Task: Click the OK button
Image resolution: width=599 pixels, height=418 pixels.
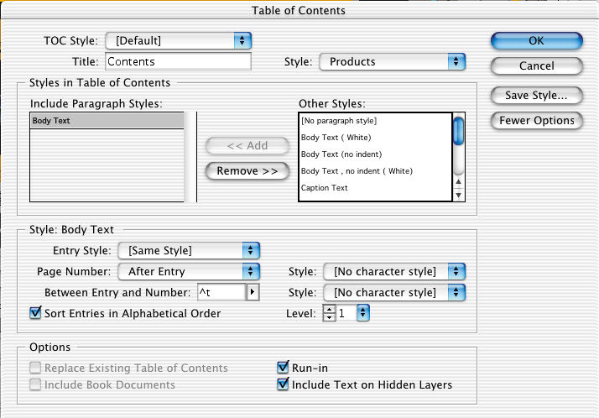Action: pyautogui.click(x=536, y=40)
